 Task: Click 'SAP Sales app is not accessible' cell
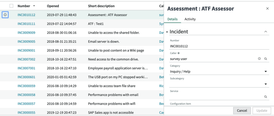click(111, 113)
